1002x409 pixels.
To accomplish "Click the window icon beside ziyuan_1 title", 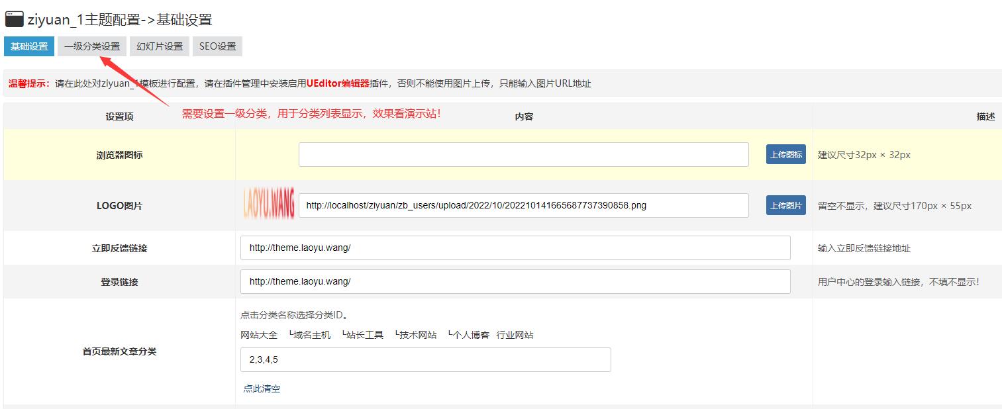I will [14, 20].
